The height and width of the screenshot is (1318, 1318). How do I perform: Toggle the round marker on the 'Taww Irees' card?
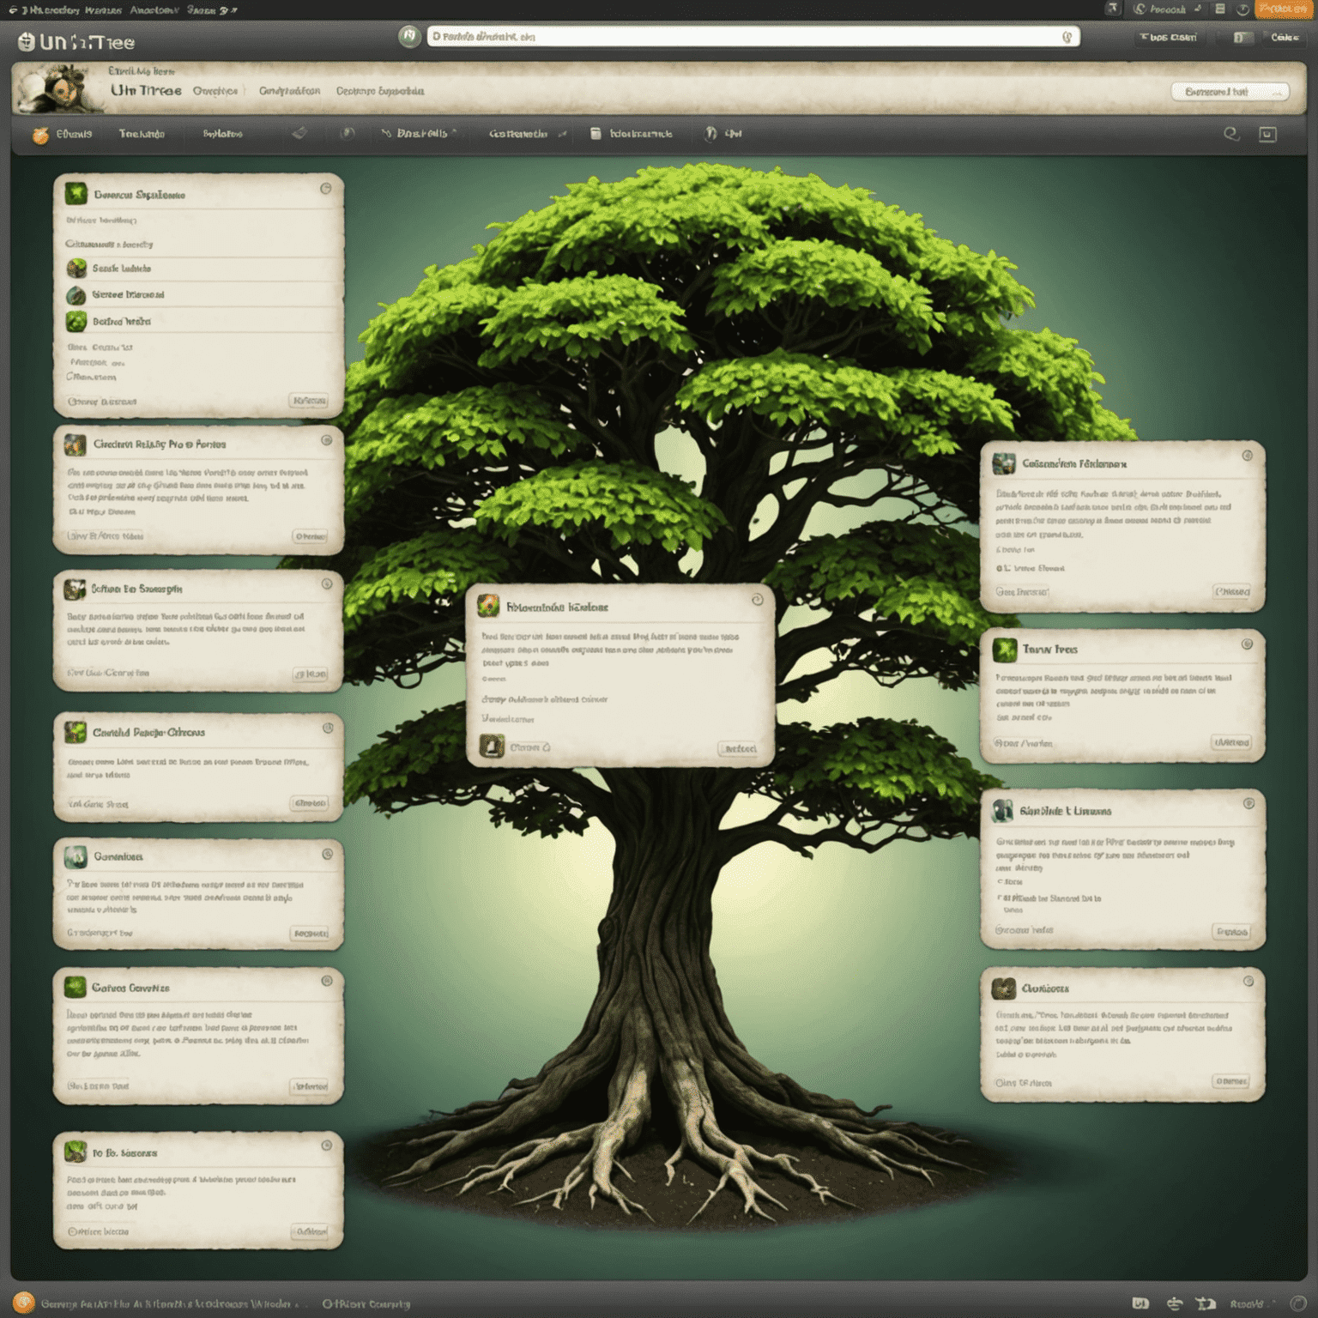pyautogui.click(x=1248, y=644)
